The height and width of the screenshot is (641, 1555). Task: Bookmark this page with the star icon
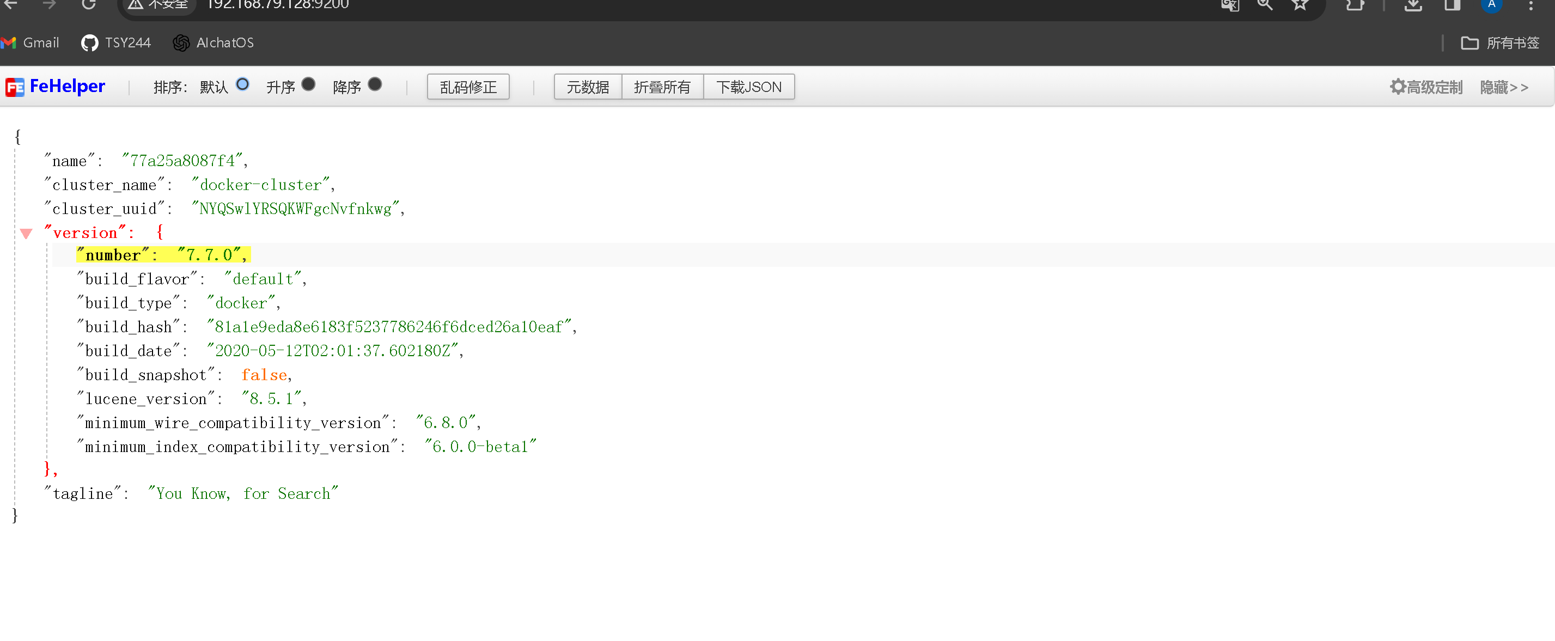coord(1300,4)
